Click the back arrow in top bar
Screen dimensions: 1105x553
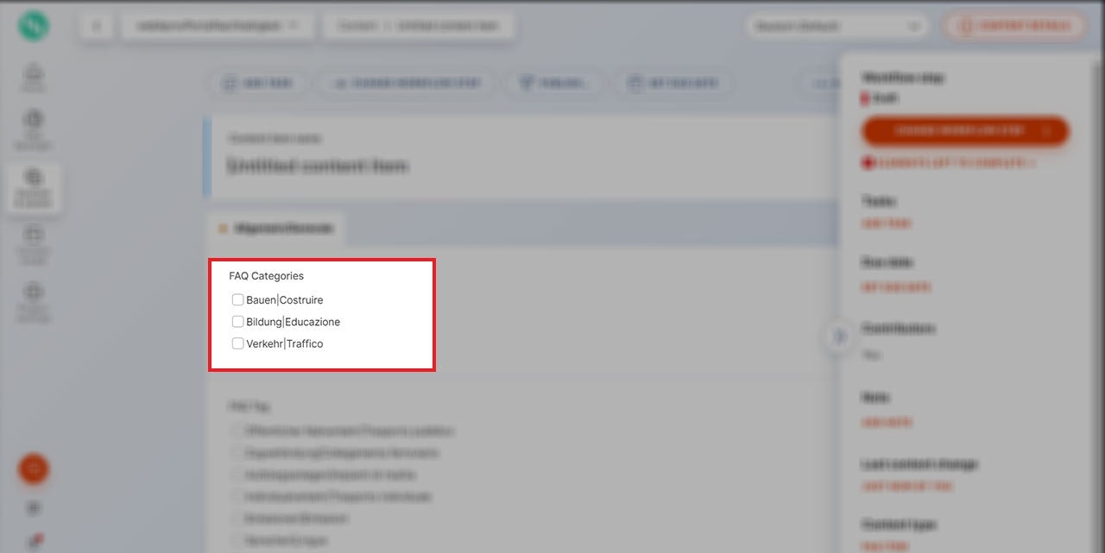tap(96, 26)
